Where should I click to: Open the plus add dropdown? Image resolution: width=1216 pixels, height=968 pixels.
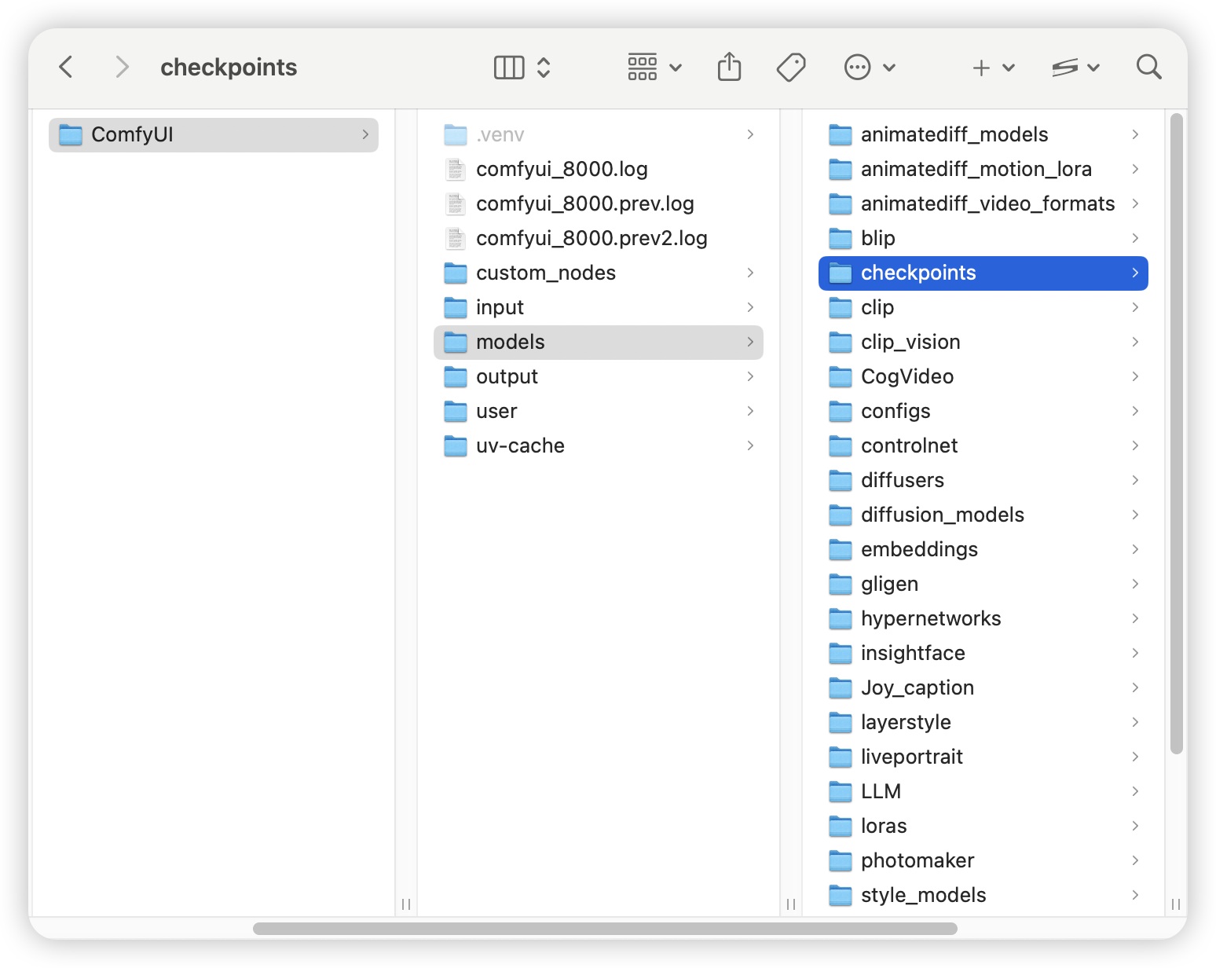click(993, 68)
